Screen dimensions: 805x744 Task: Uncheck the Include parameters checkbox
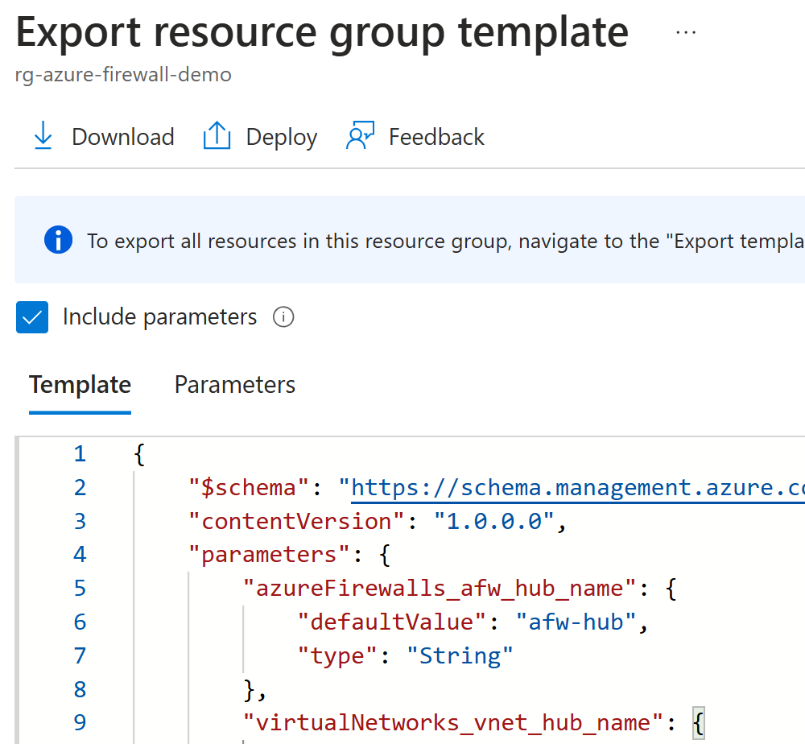click(33, 317)
